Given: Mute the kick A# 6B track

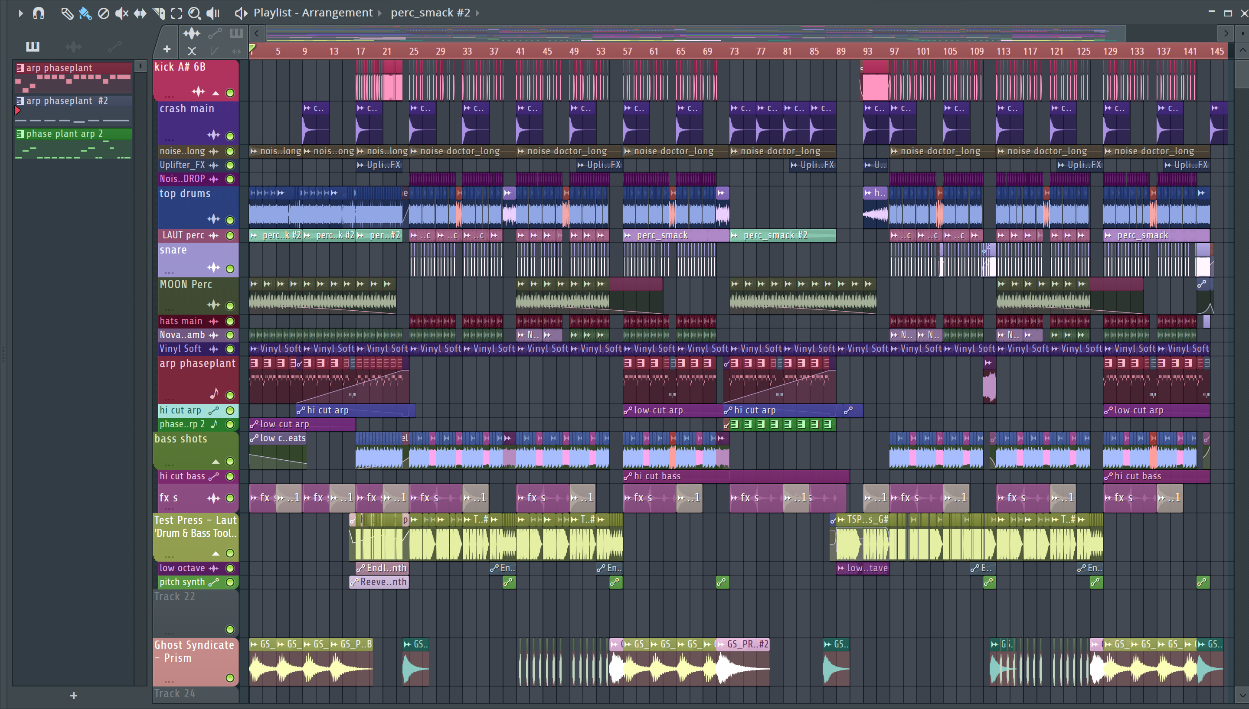Looking at the screenshot, I should 230,92.
